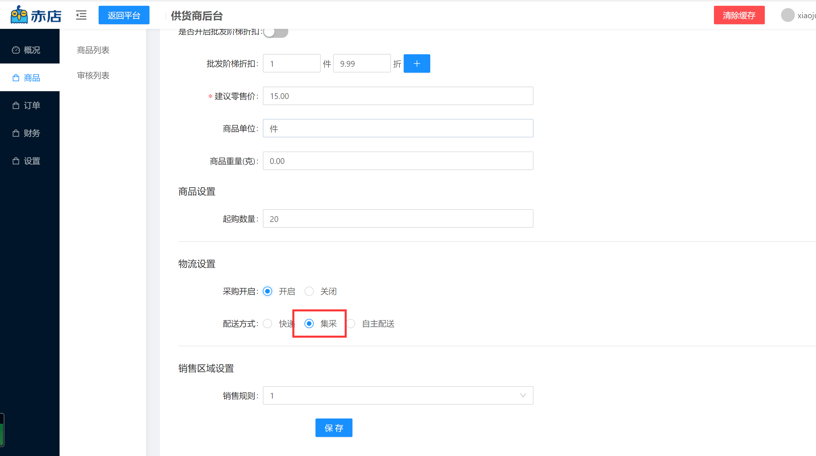Click the 起购数量 input field

coord(398,218)
